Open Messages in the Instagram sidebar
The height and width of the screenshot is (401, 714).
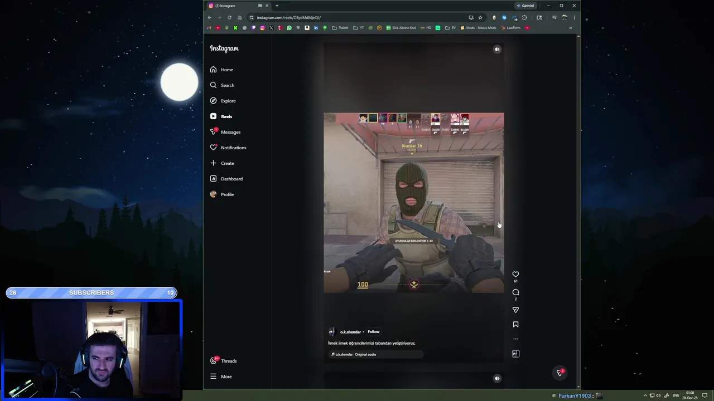pos(225,132)
